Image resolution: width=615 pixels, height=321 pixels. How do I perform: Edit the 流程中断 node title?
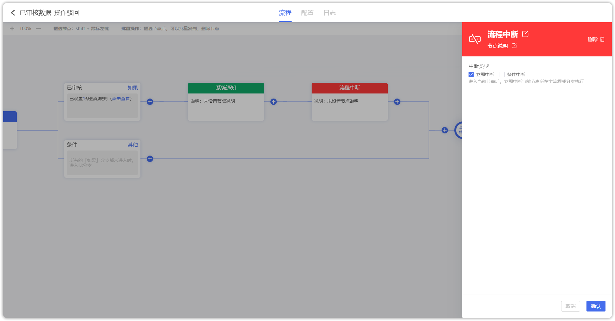click(525, 34)
